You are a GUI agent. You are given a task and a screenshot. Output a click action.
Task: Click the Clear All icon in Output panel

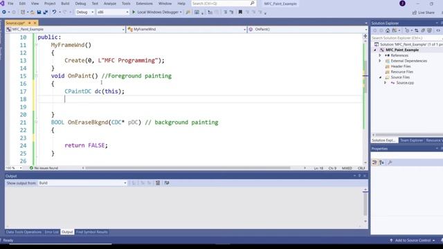158,183
